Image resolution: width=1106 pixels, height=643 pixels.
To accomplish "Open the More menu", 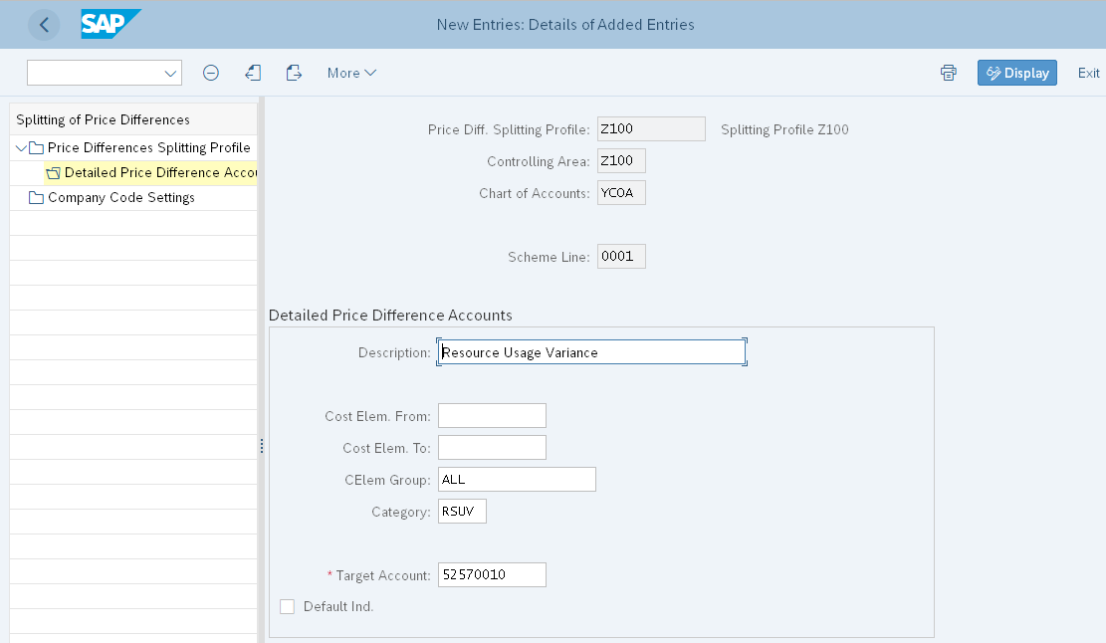I will click(350, 72).
